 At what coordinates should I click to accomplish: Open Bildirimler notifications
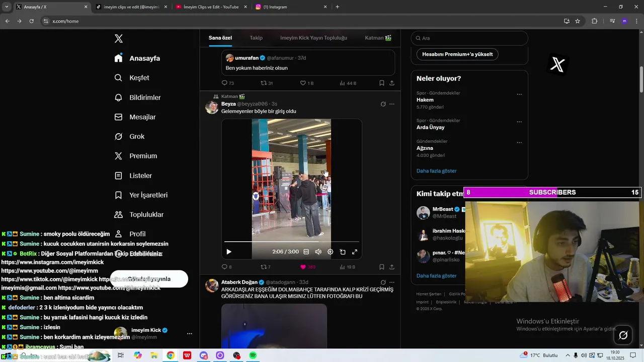click(x=137, y=98)
